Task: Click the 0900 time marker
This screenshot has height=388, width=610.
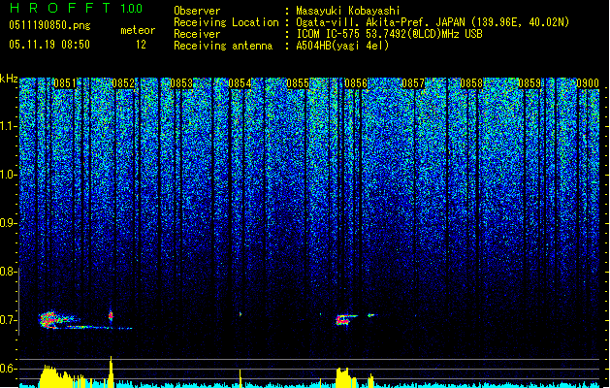Action: (x=588, y=83)
